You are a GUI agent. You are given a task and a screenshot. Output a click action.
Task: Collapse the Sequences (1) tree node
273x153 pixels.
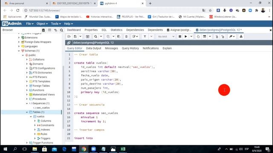(27, 103)
